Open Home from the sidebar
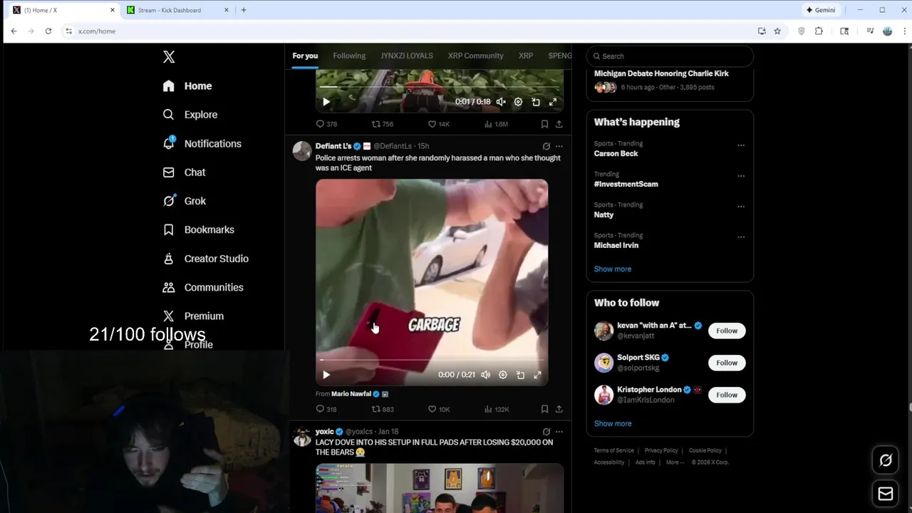Image resolution: width=912 pixels, height=513 pixels. tap(187, 86)
